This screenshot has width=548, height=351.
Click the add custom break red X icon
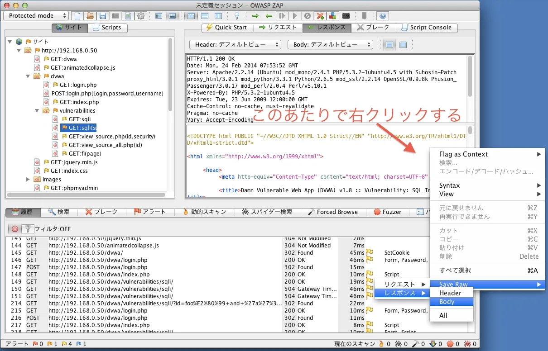(x=320, y=16)
